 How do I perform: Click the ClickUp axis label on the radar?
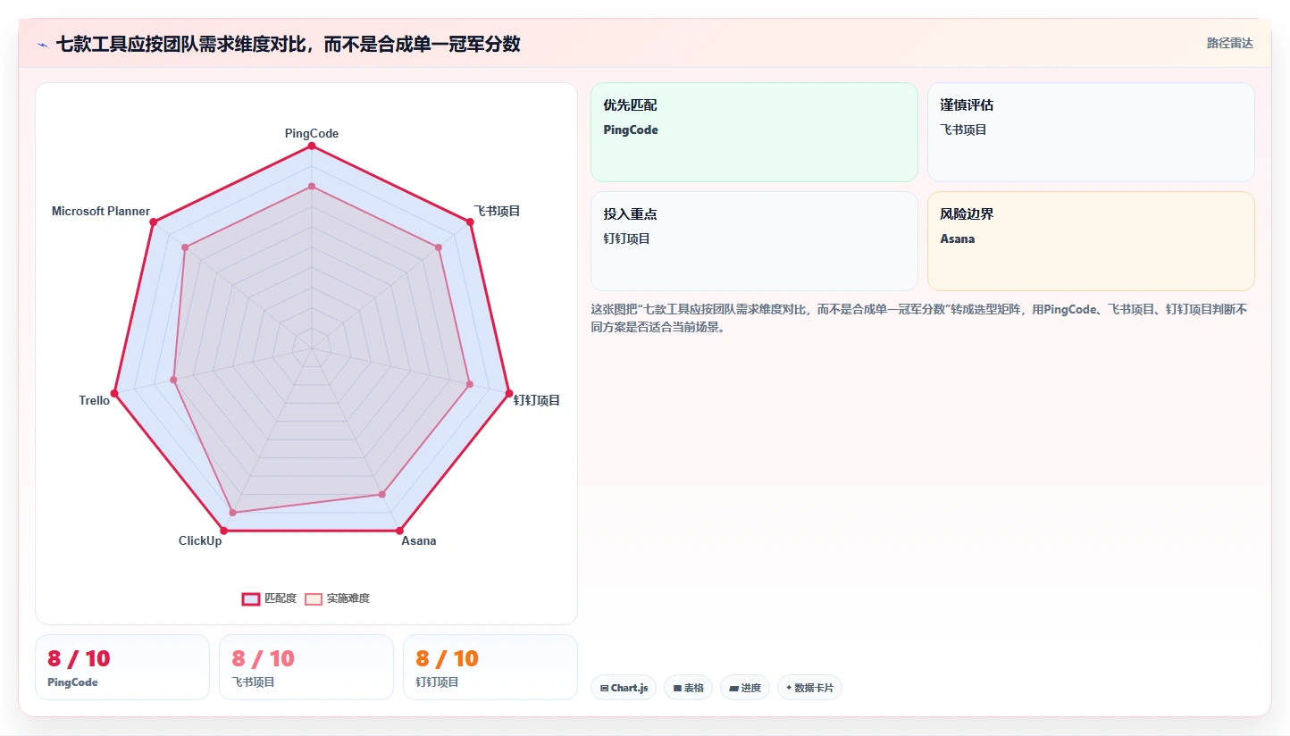pyautogui.click(x=200, y=540)
